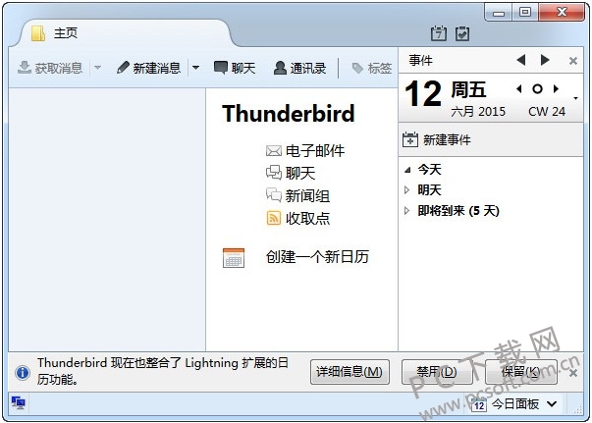Collapse the 今天 section

pyautogui.click(x=407, y=170)
